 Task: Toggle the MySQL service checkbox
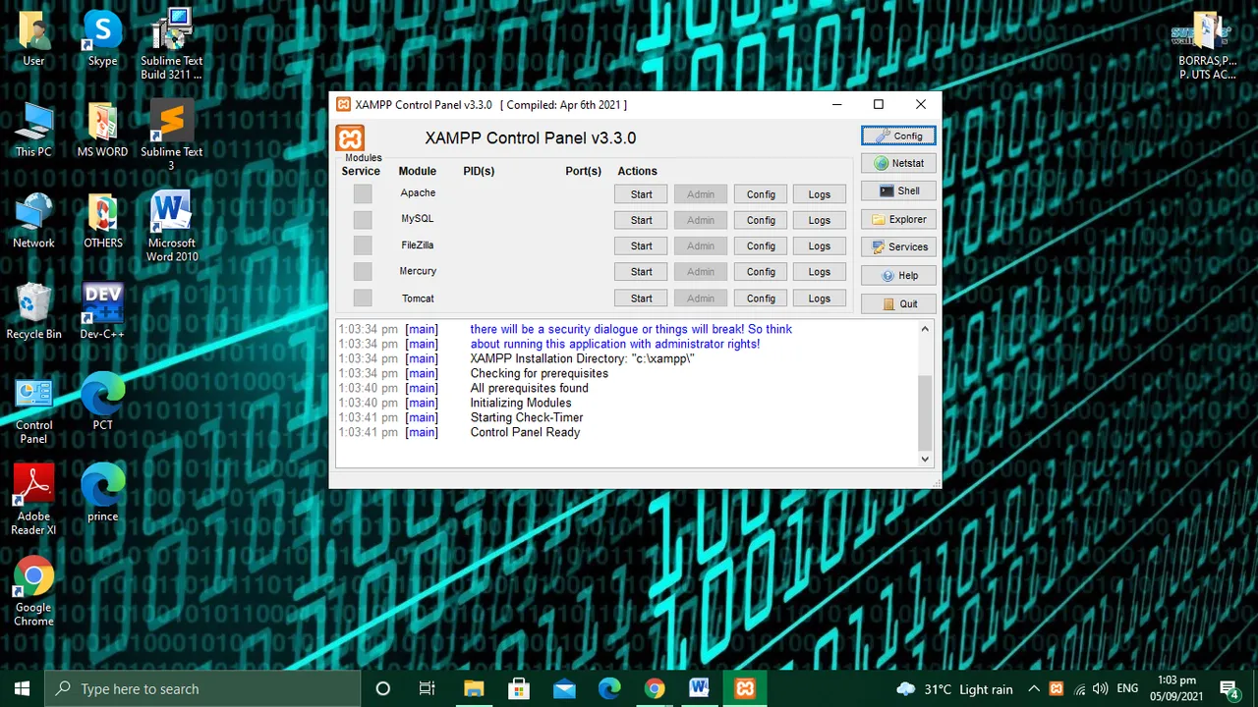(x=363, y=220)
